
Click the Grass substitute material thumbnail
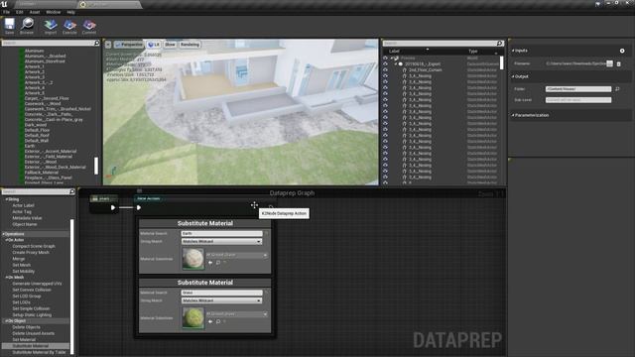point(193,318)
